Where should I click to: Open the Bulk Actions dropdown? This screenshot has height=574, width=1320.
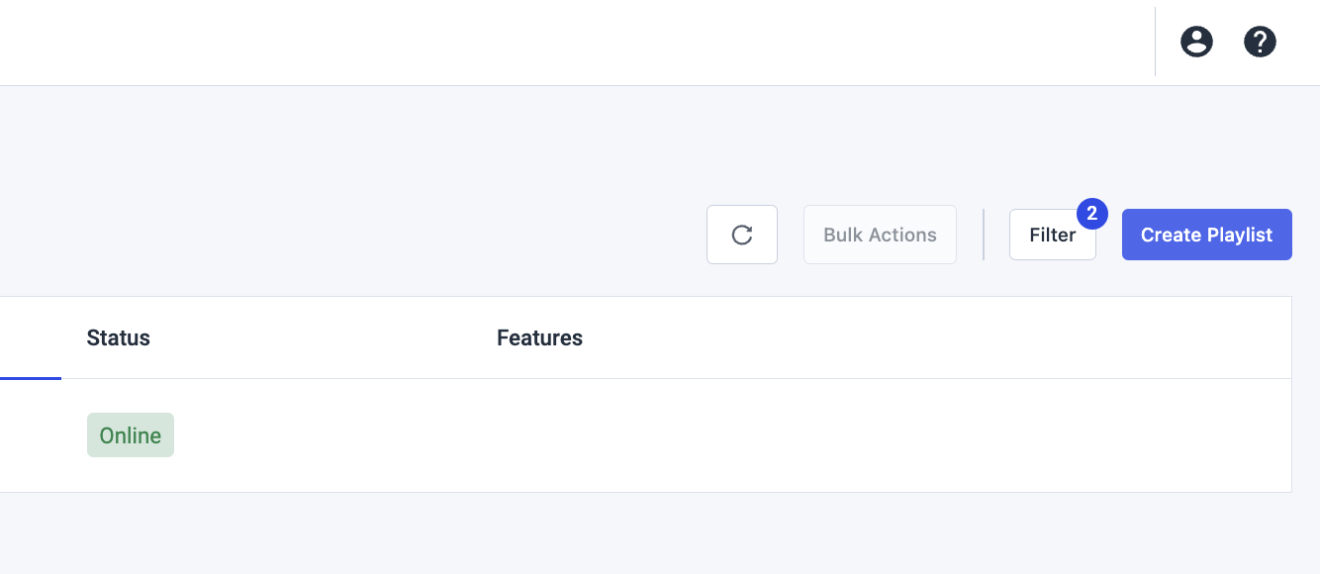pyautogui.click(x=880, y=235)
